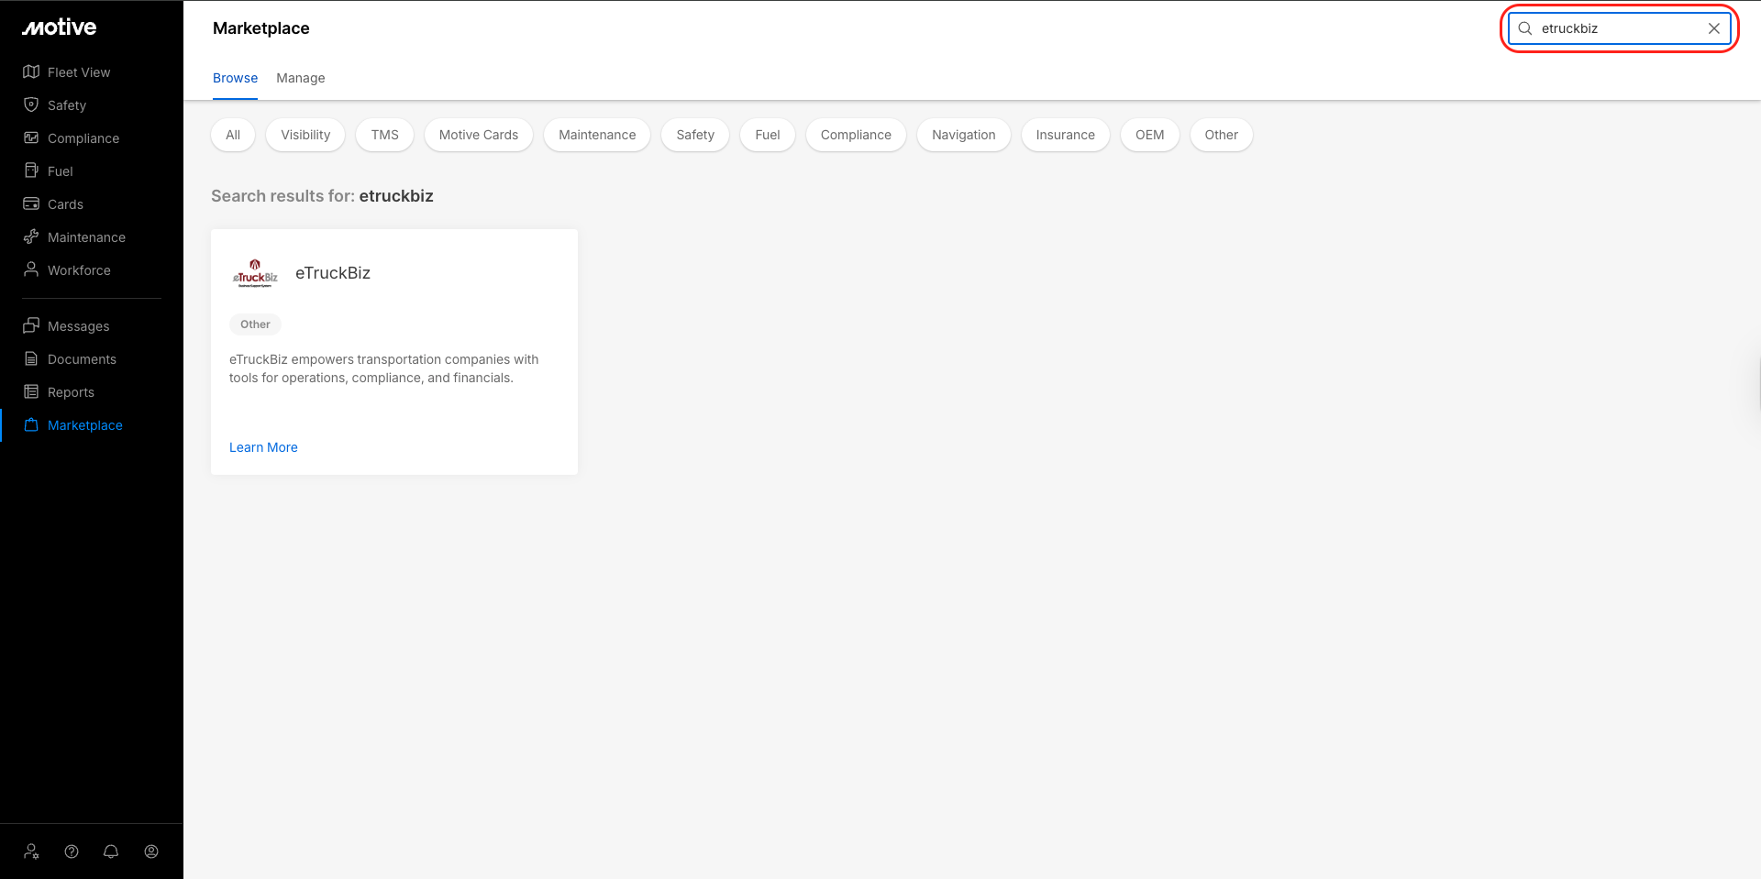Click the Reports sidebar icon
1761x879 pixels.
(x=31, y=391)
